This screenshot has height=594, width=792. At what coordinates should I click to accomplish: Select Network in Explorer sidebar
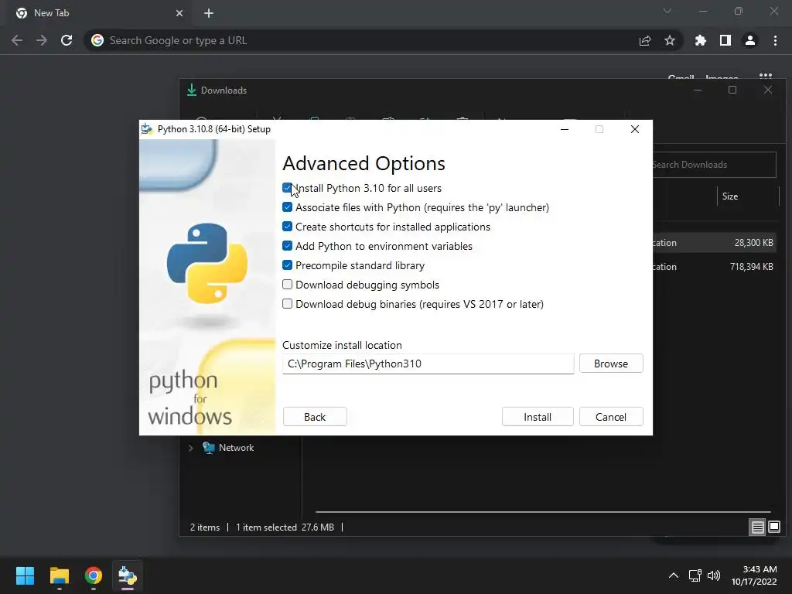tap(236, 448)
